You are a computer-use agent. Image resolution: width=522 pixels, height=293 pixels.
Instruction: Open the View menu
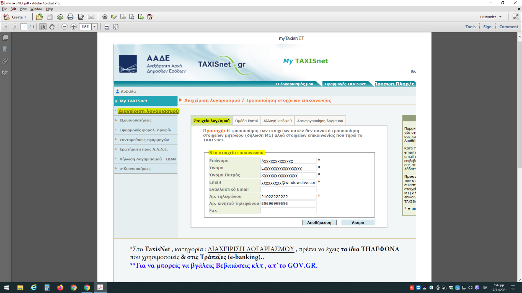click(x=23, y=9)
